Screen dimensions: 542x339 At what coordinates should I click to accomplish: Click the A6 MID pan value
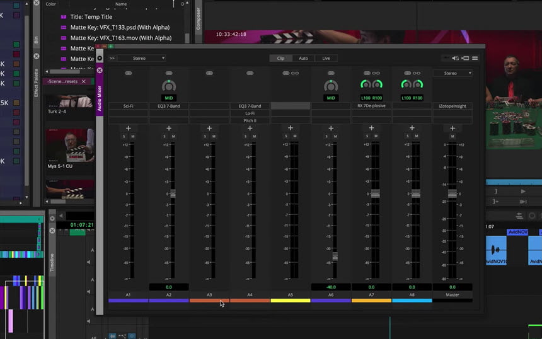tap(331, 98)
